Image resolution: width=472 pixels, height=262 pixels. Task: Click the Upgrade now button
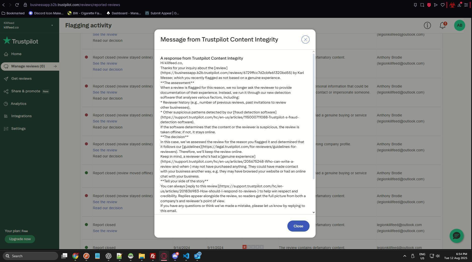coord(20,239)
